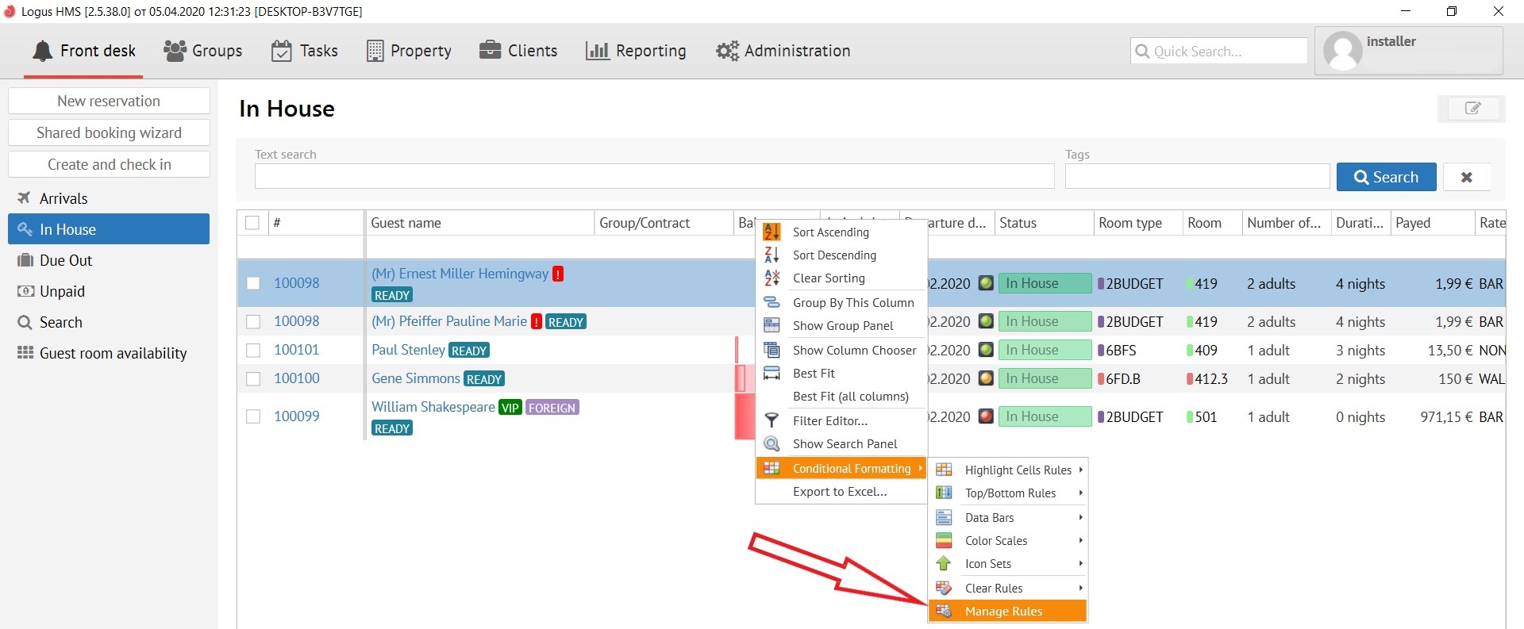Click the Show Column Chooser icon
The width and height of the screenshot is (1524, 629).
pyautogui.click(x=772, y=350)
